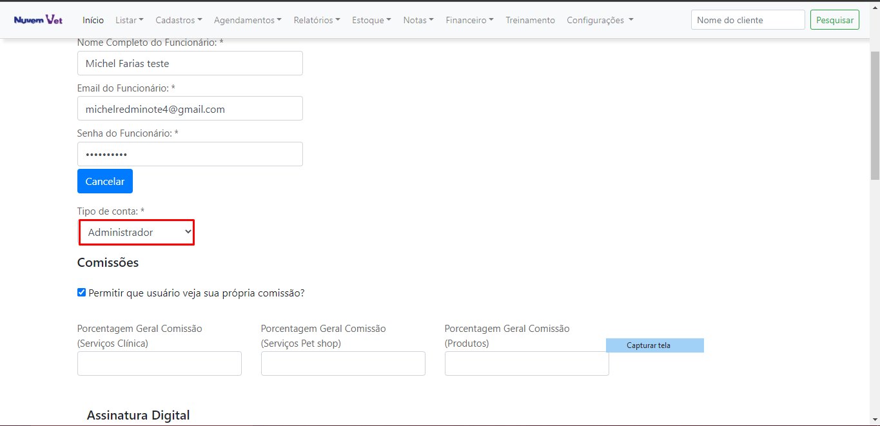This screenshot has width=880, height=426.
Task: Click the Senha do Funcionário password field
Action: [x=190, y=155]
